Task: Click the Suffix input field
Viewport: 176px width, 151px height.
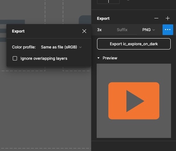Action: [x=127, y=30]
